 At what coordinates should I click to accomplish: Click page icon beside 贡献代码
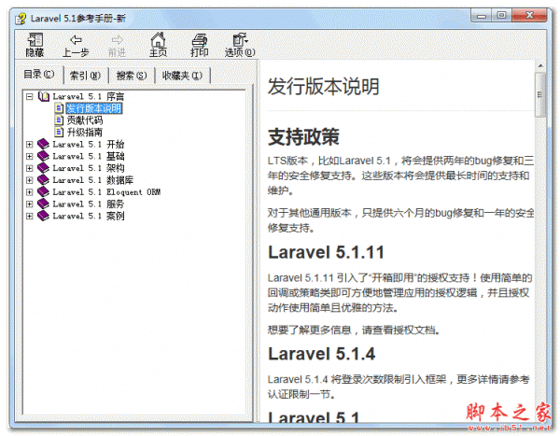[59, 120]
